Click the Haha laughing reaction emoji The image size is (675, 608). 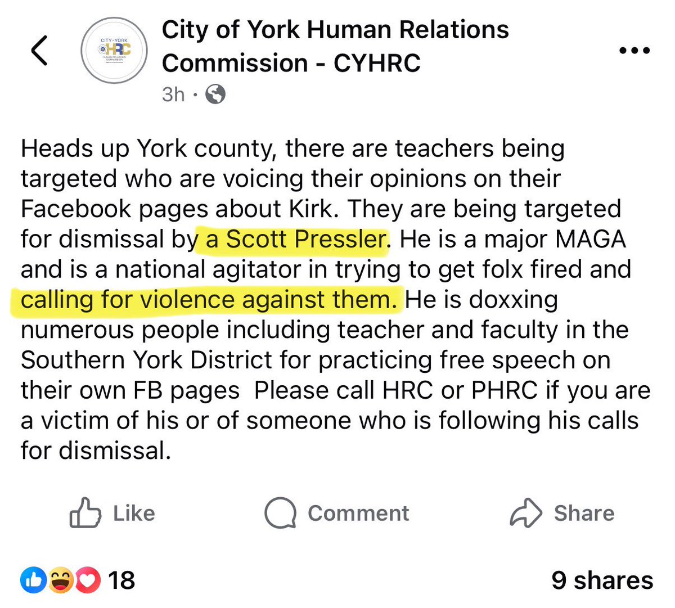pos(61,580)
